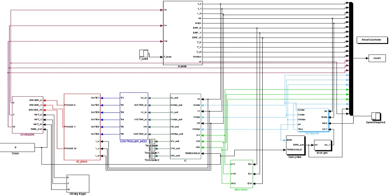Image resolution: width=389 pixels, height=196 pixels.
Task: Click the Vv input port of mybldc
Action: point(165,25)
